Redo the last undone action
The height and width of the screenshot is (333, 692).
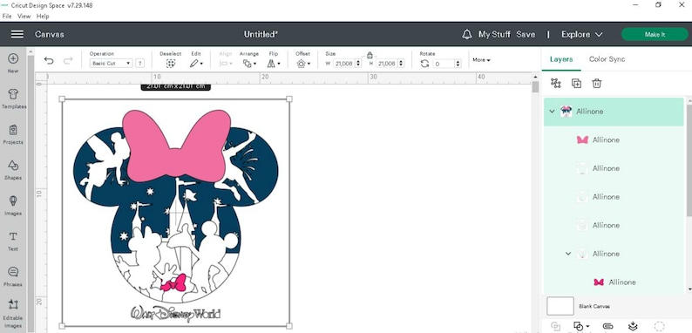tap(68, 60)
